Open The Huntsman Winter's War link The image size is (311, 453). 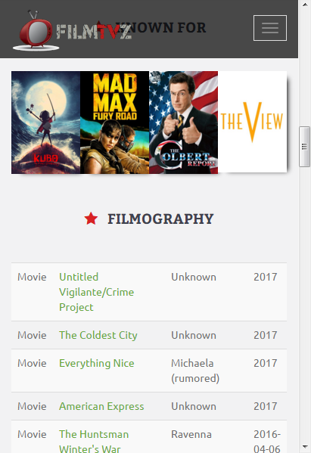point(94,442)
